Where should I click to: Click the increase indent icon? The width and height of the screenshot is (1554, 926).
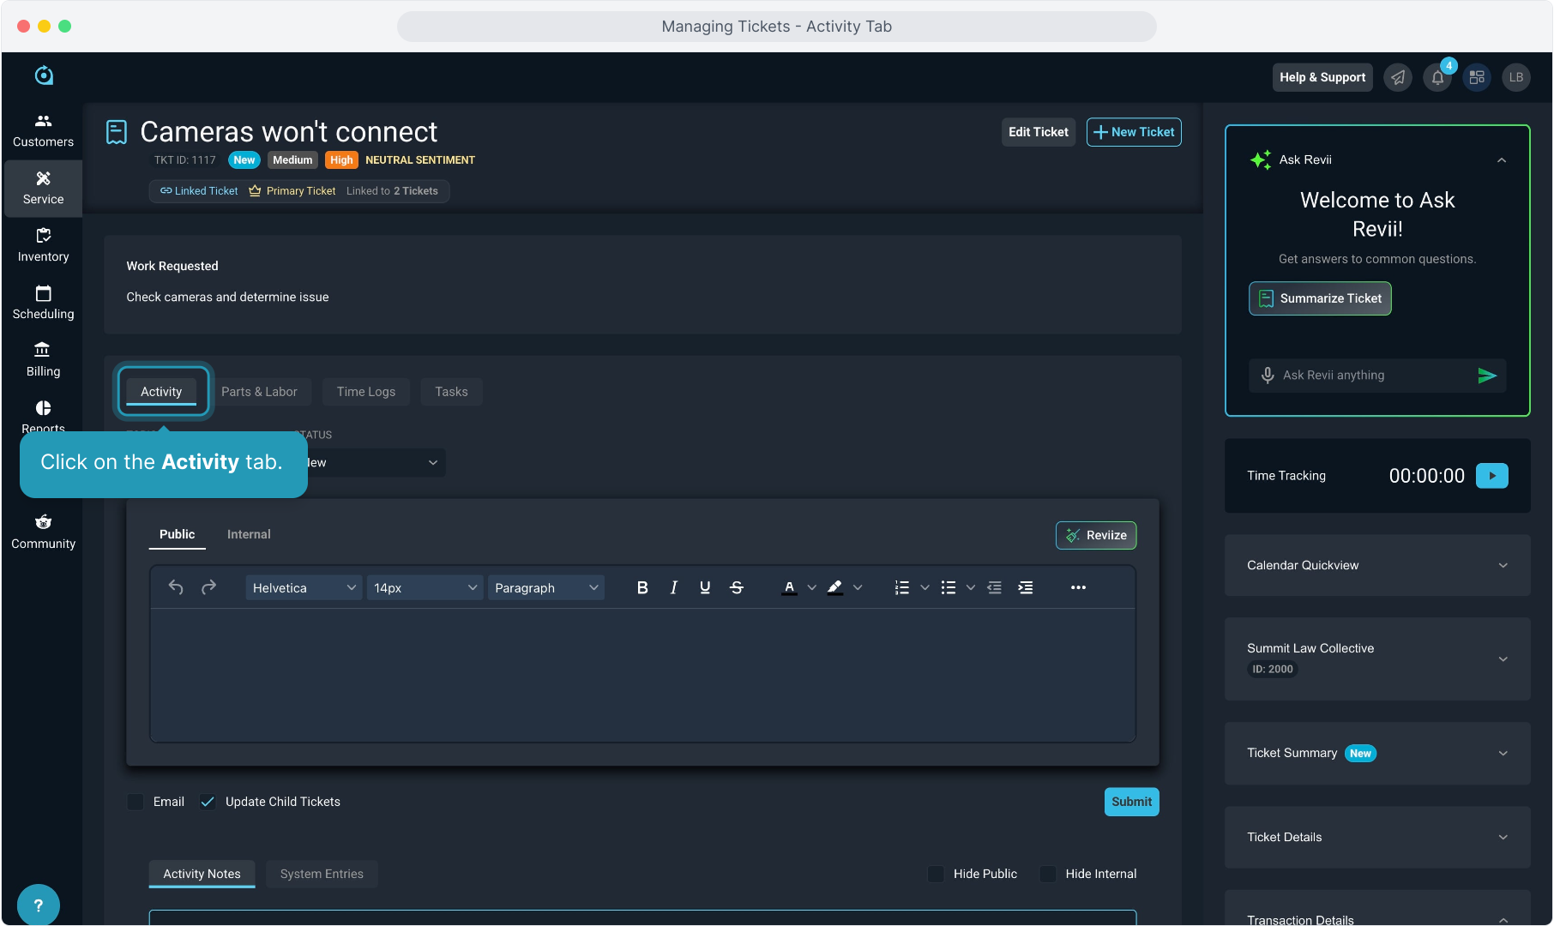[1025, 587]
